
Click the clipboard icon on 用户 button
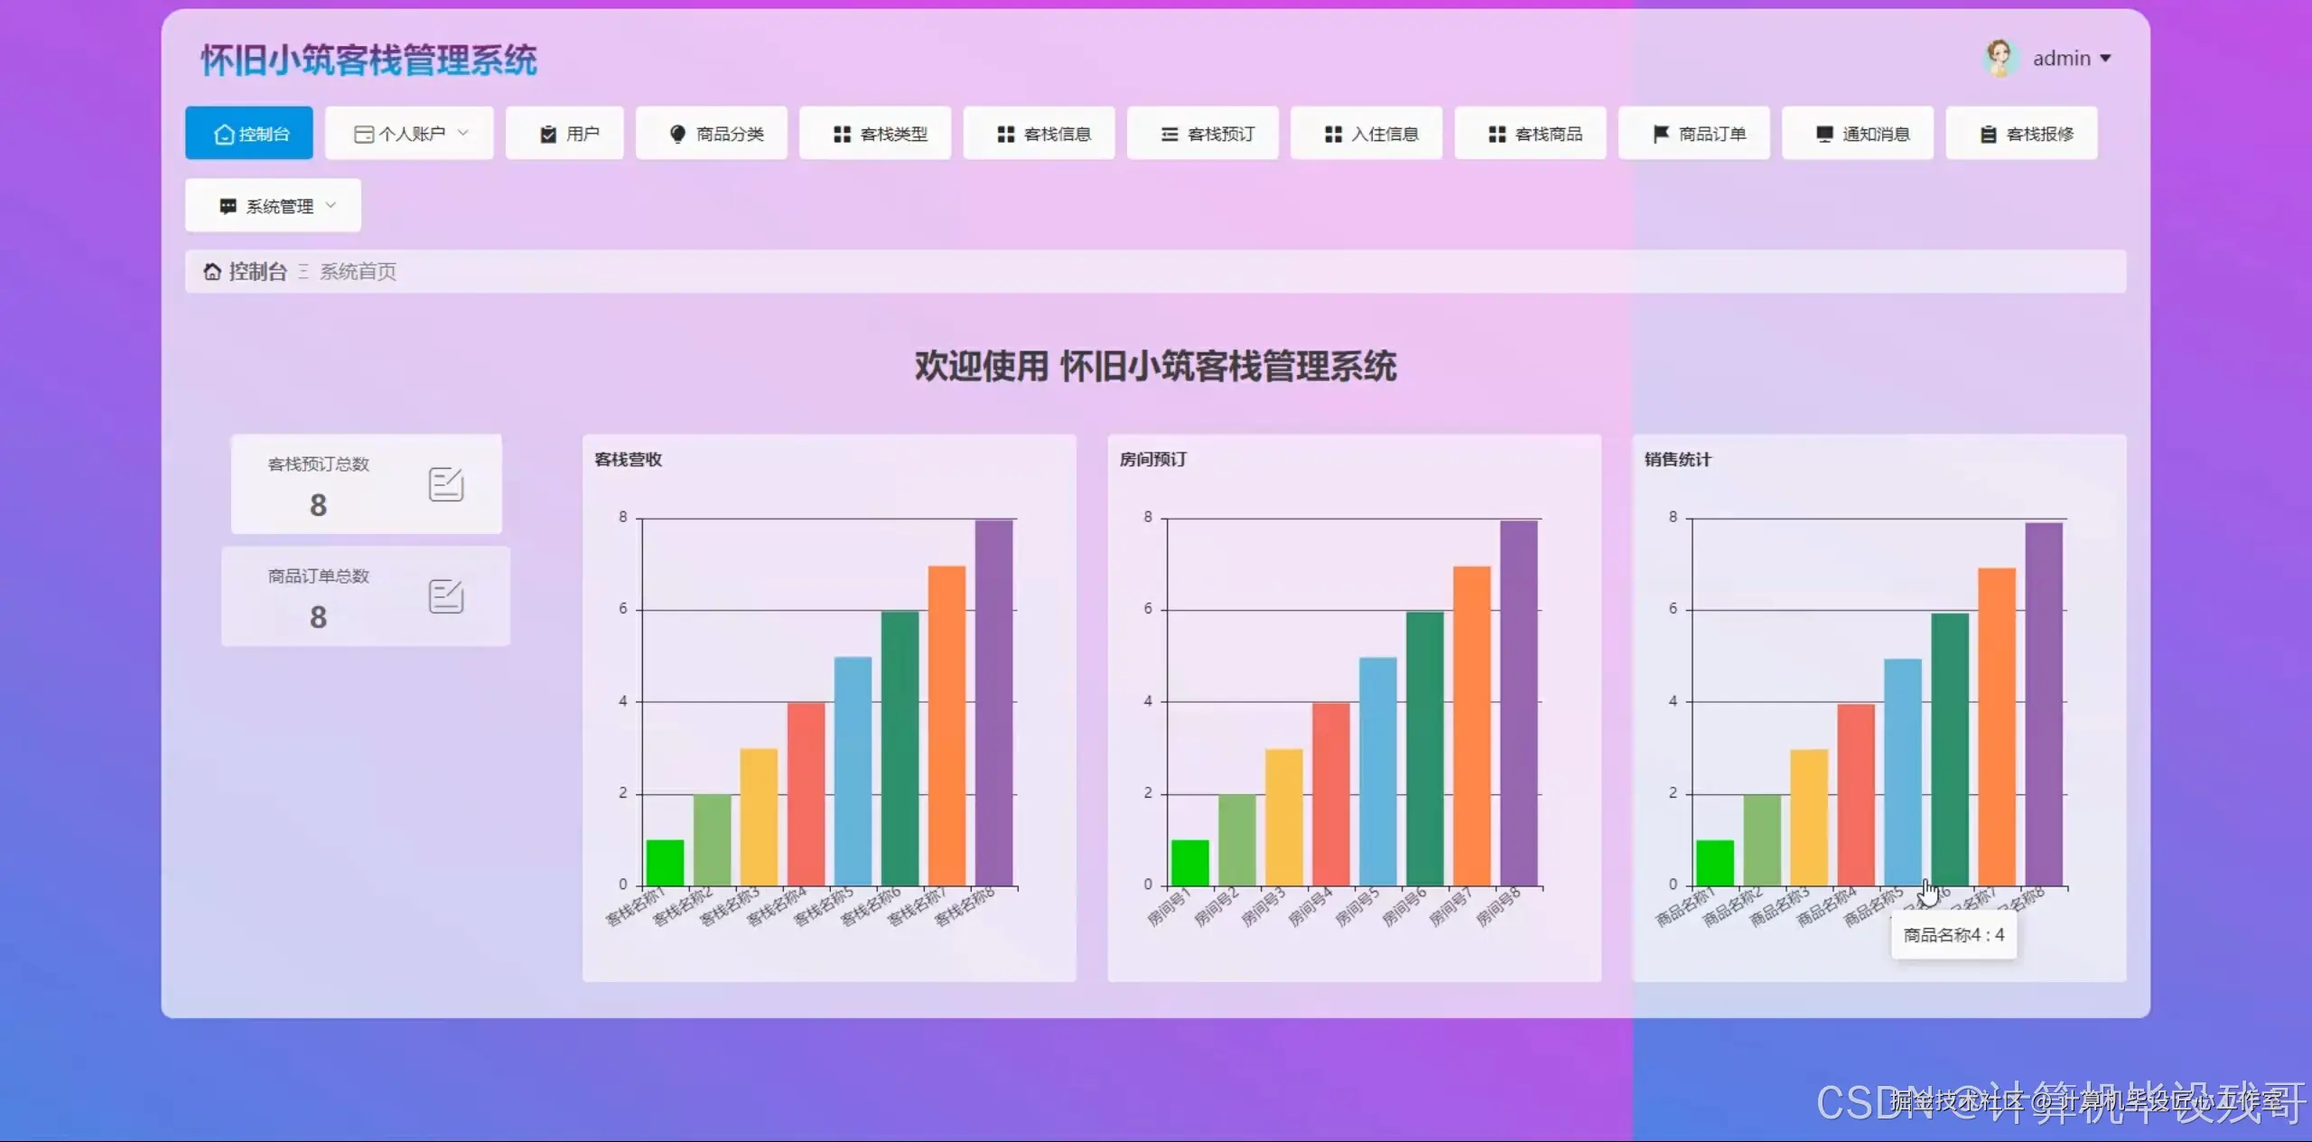[547, 133]
